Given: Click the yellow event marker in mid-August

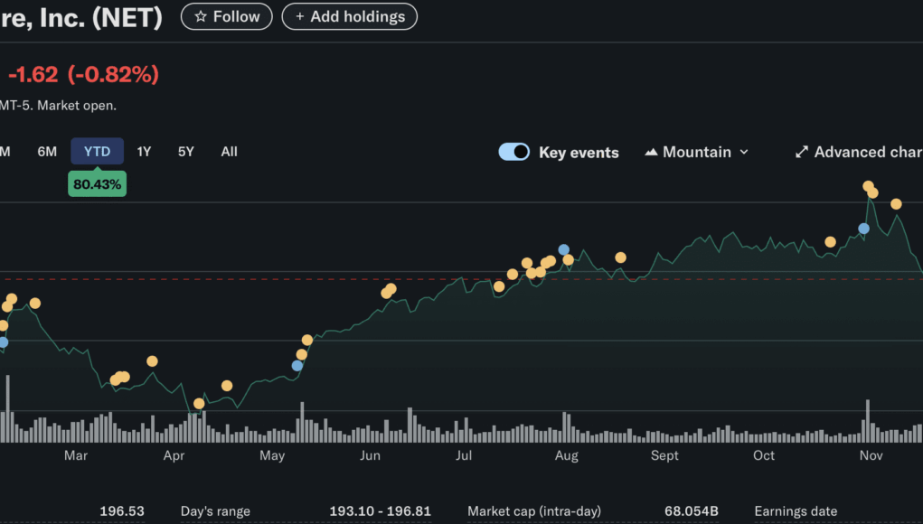Looking at the screenshot, I should pyautogui.click(x=620, y=257).
